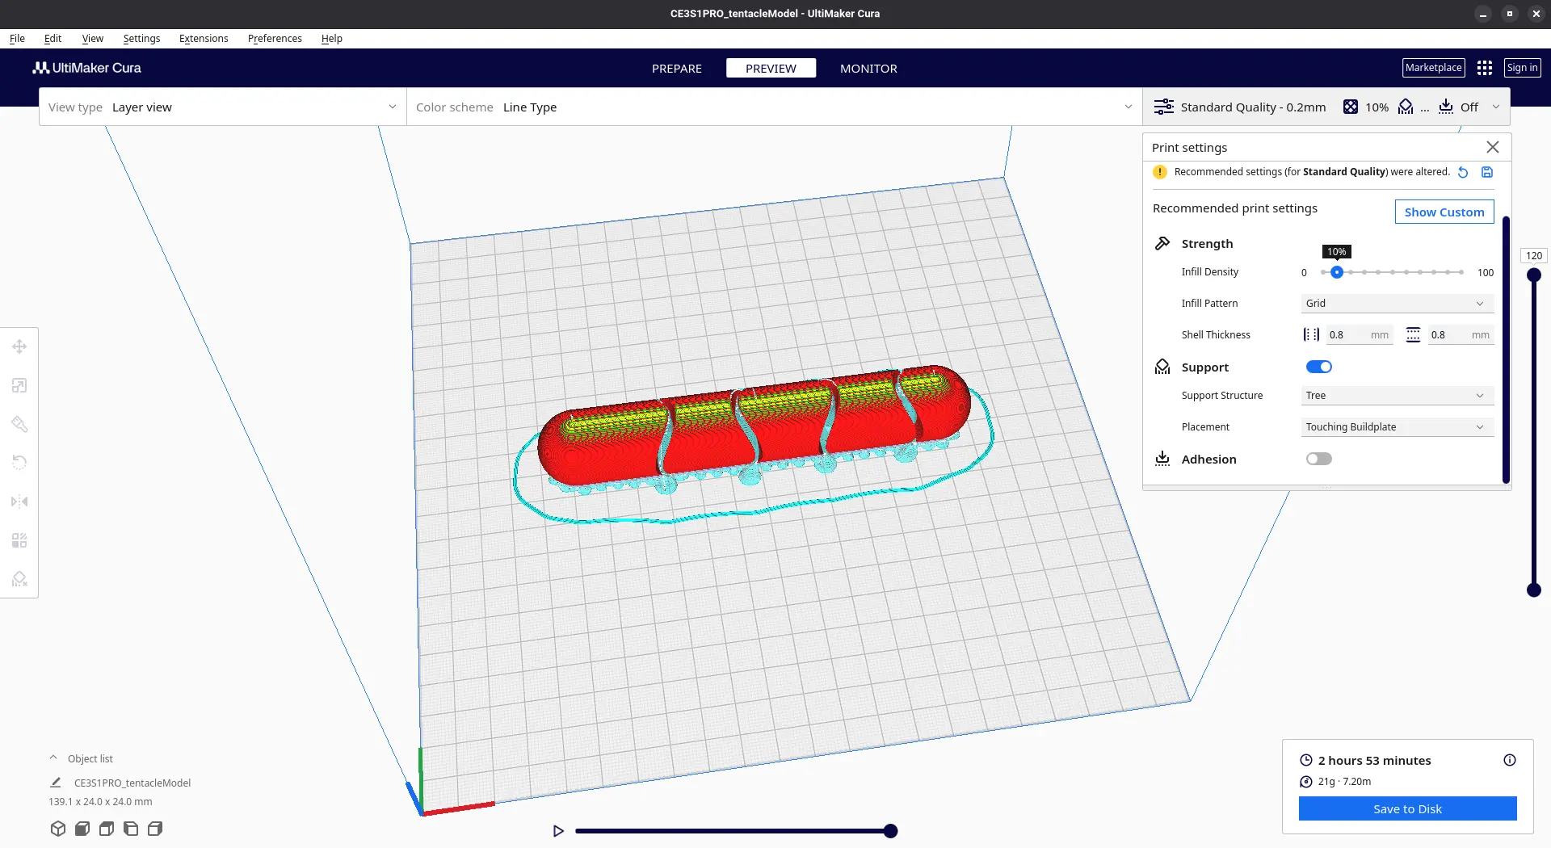Click the 21g · 7.20m material estimate
1551x848 pixels.
point(1344,781)
